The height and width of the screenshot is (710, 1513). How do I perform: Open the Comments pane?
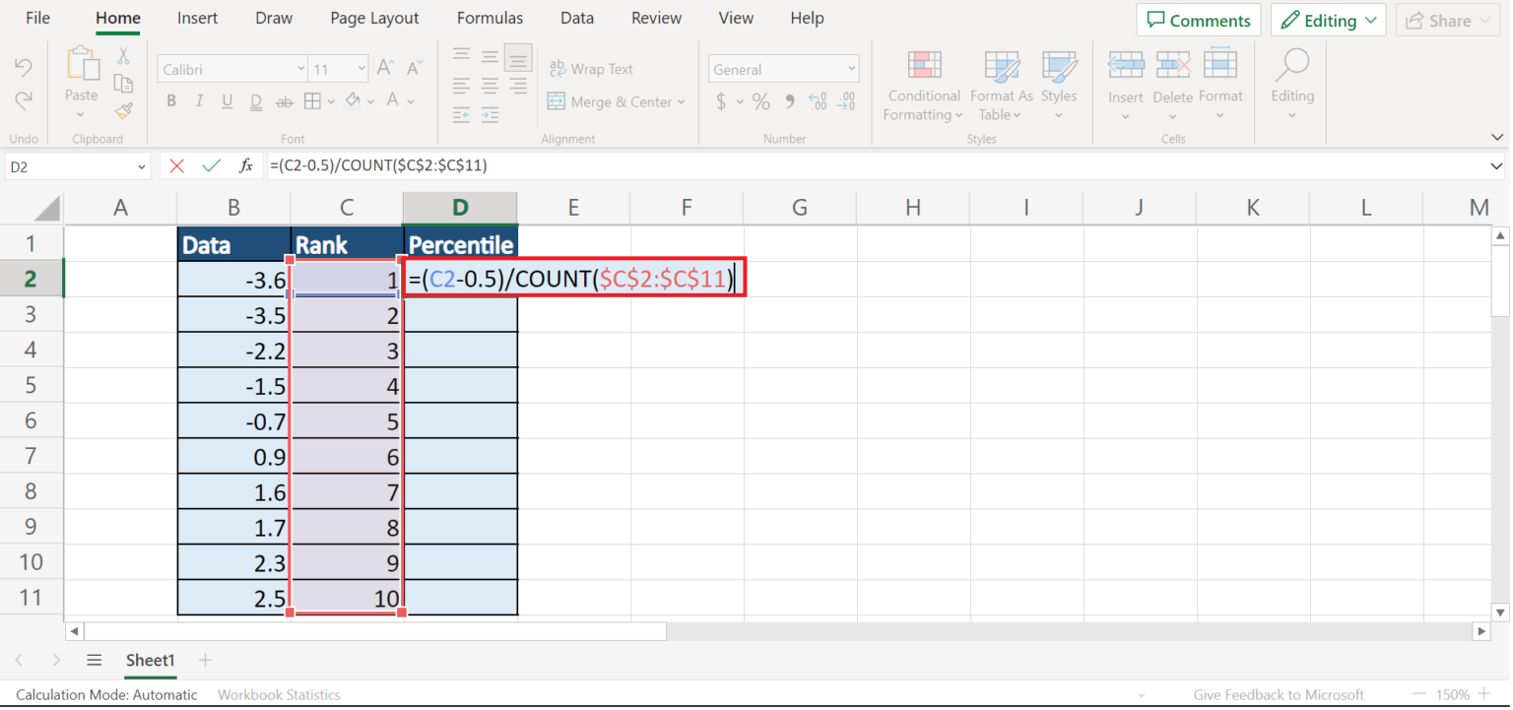(x=1198, y=20)
